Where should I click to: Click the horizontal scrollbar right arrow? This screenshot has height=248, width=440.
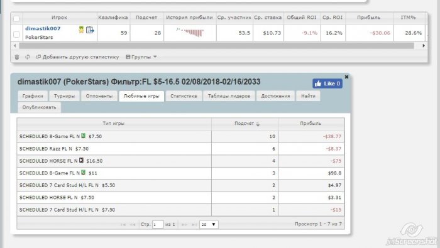tap(424, 45)
